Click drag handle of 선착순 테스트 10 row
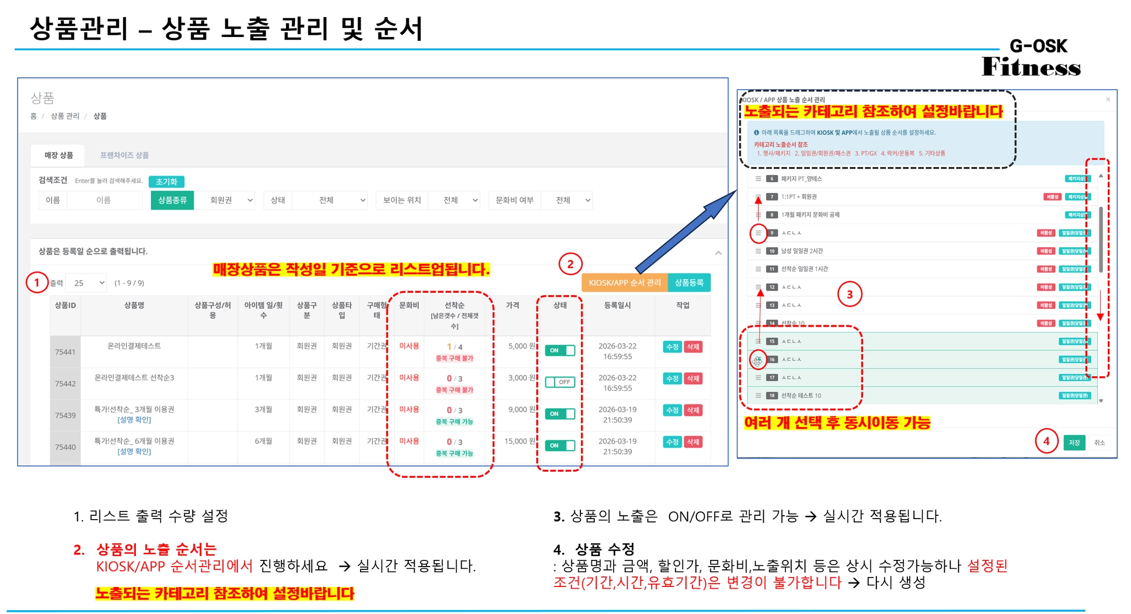The height and width of the screenshot is (614, 1131). [758, 396]
